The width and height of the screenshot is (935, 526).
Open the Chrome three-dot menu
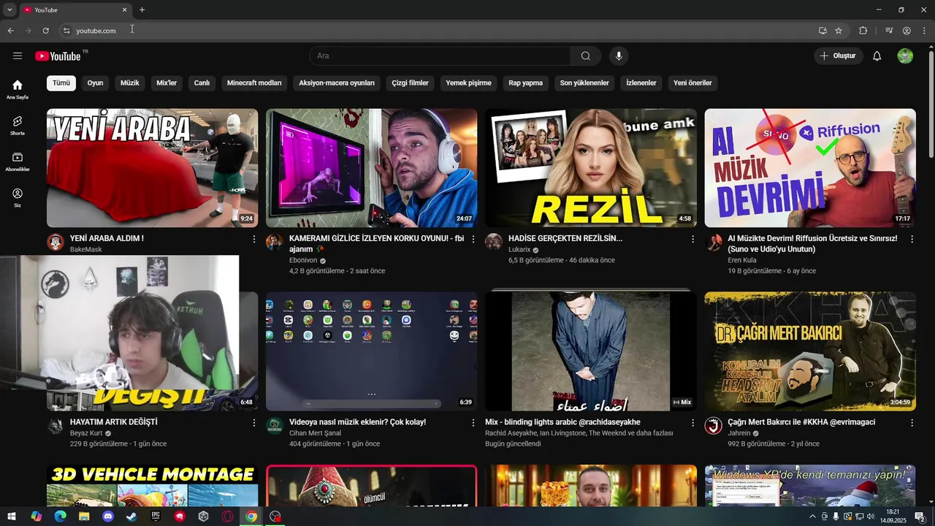point(924,31)
